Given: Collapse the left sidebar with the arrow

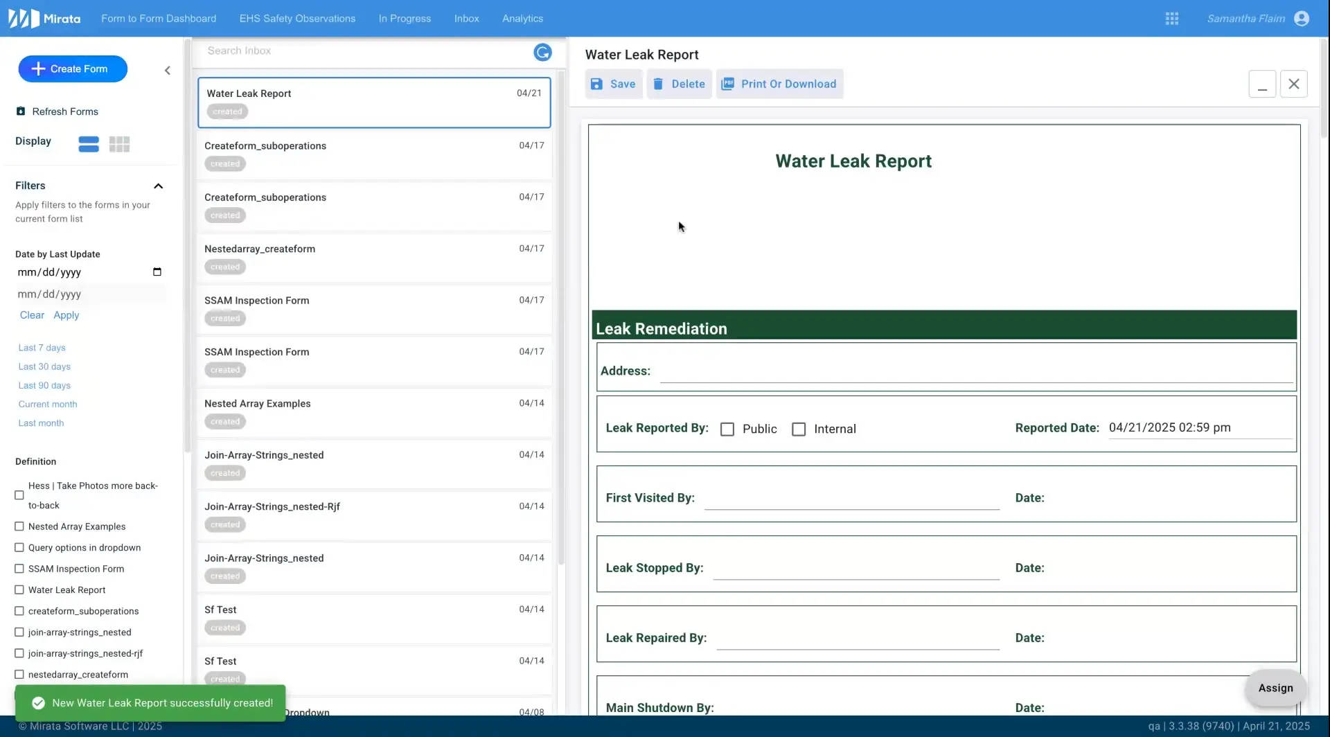Looking at the screenshot, I should (167, 70).
